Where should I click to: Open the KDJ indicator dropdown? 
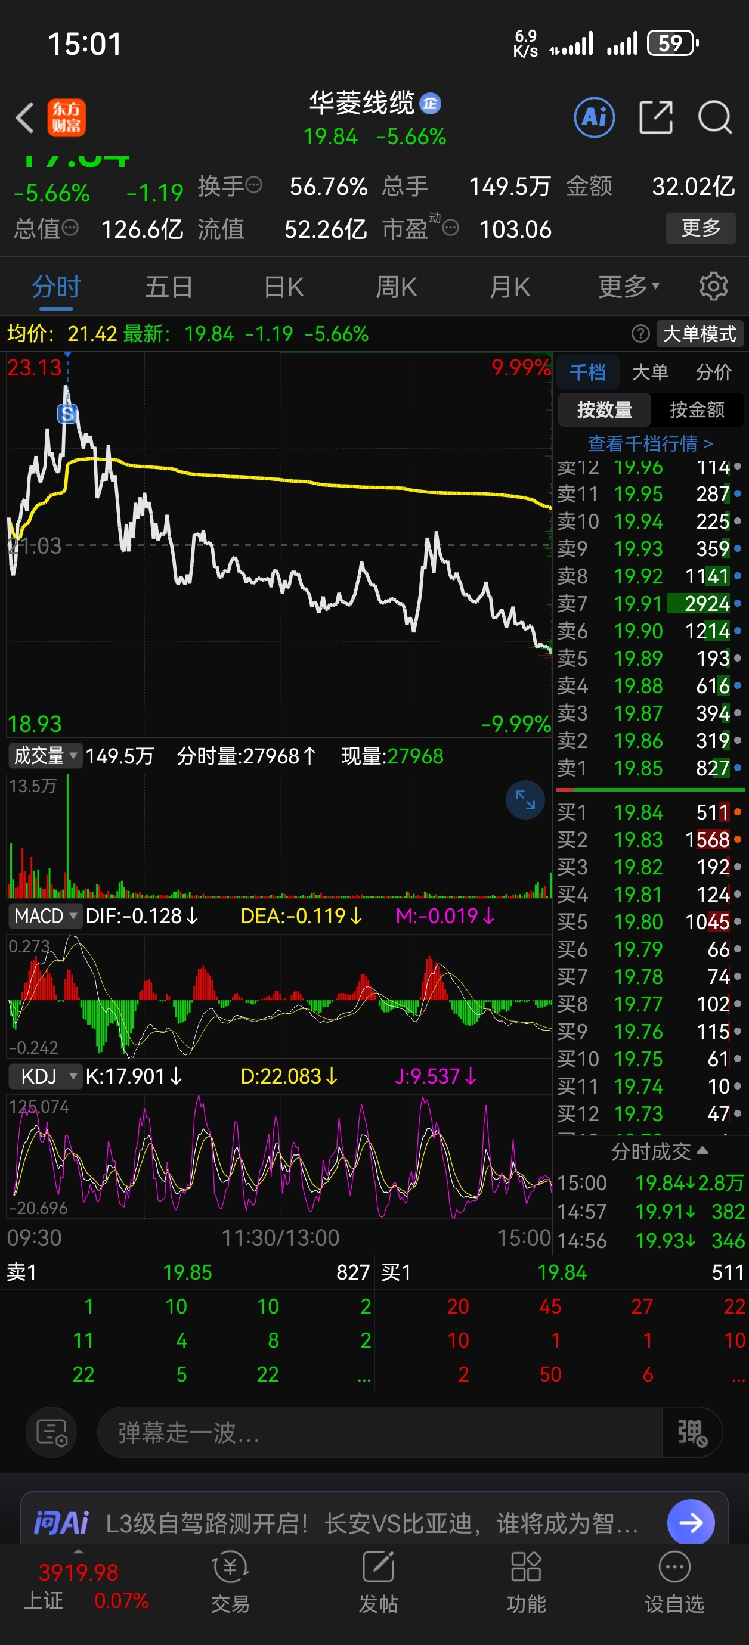[x=45, y=1076]
